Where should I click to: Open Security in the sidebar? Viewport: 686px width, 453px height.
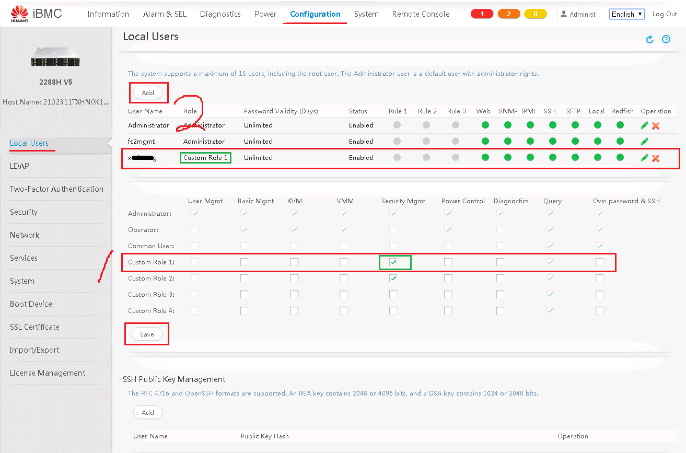[x=24, y=212]
